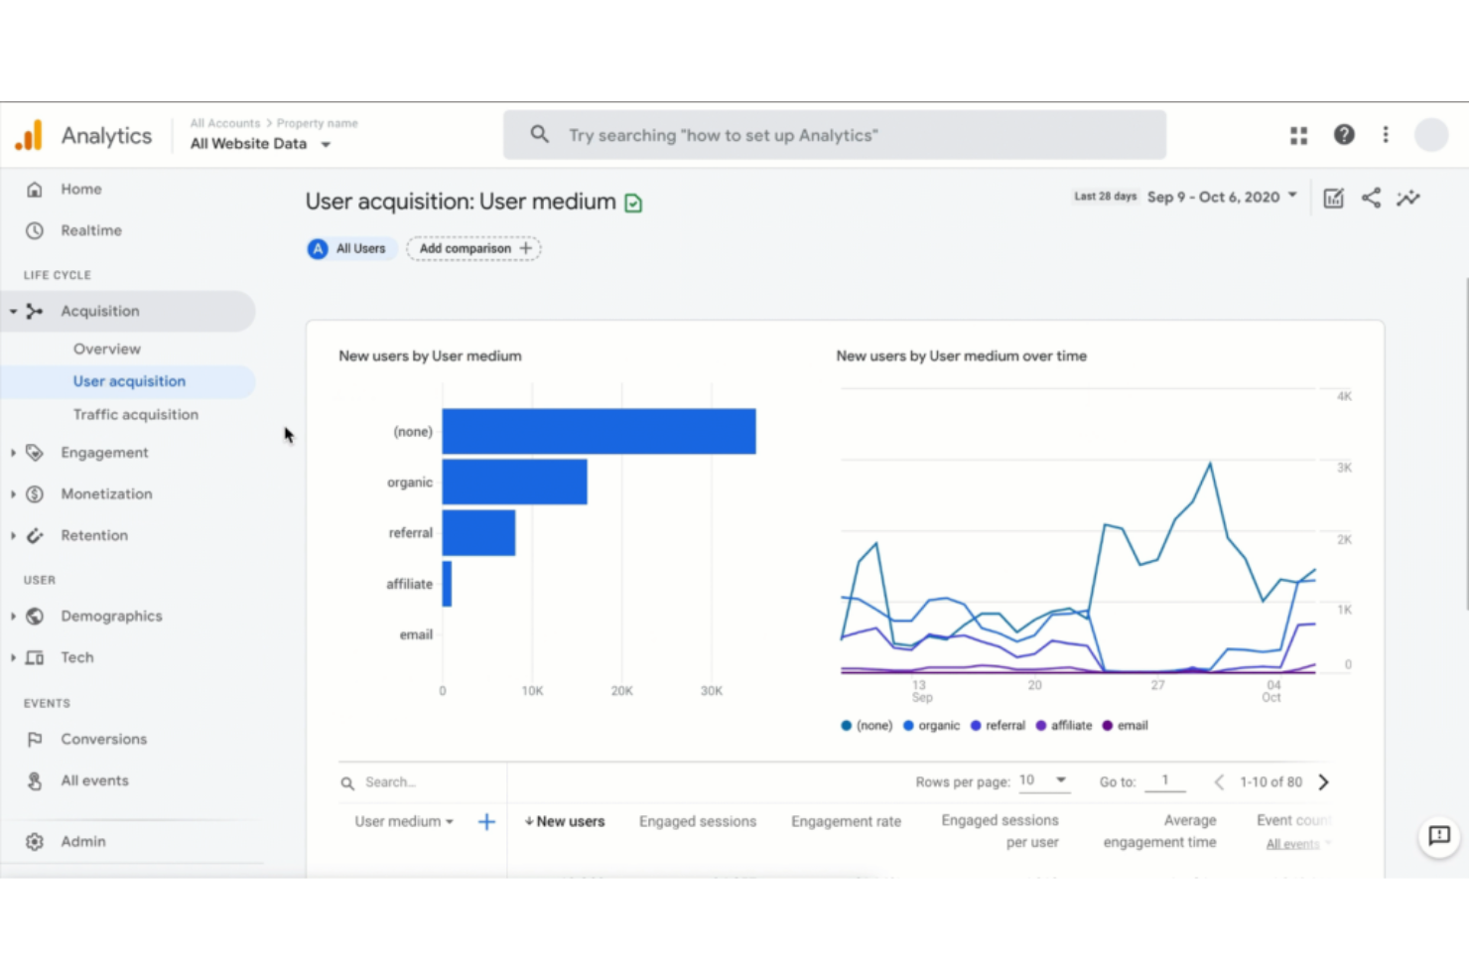The width and height of the screenshot is (1469, 980).
Task: Share this report
Action: pos(1371,198)
